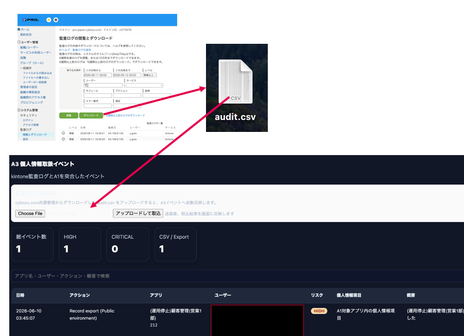Click the Record export (Public environment) cell
Image resolution: width=464 pixels, height=336 pixels.
pos(92,314)
